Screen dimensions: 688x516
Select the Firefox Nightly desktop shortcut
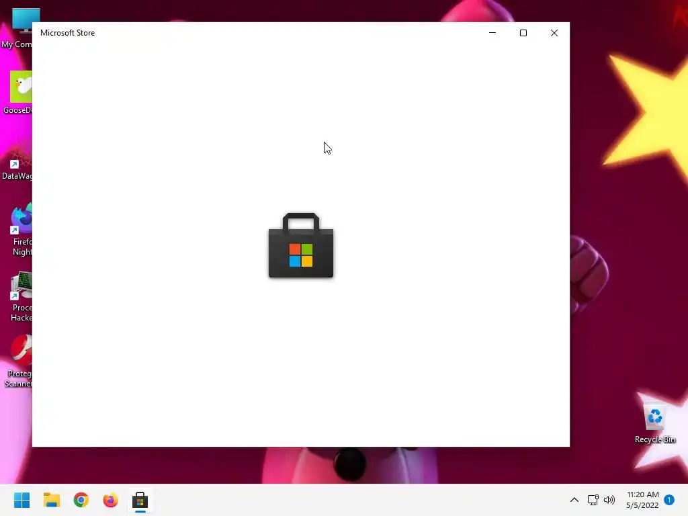click(21, 230)
